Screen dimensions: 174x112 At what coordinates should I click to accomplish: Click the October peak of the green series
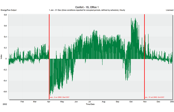click(135, 19)
